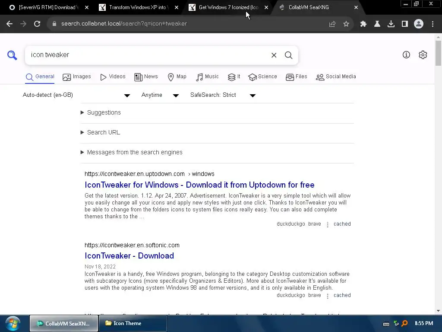Click the search query input field

148,55
